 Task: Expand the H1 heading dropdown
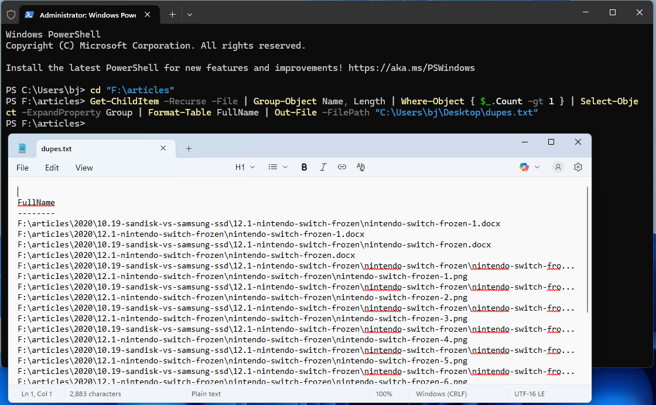pyautogui.click(x=252, y=167)
